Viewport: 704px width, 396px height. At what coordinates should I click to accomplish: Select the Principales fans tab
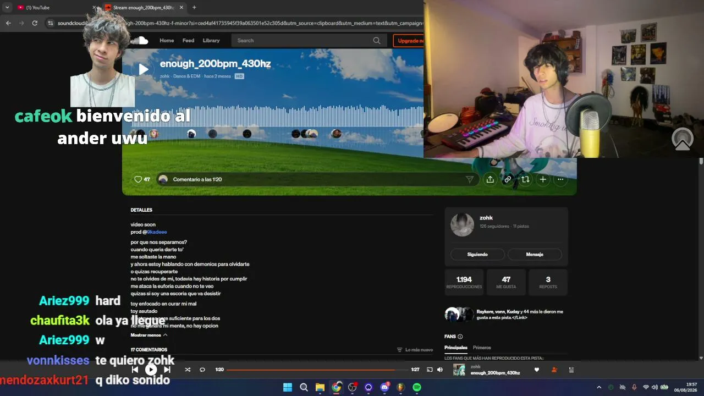[456, 348]
